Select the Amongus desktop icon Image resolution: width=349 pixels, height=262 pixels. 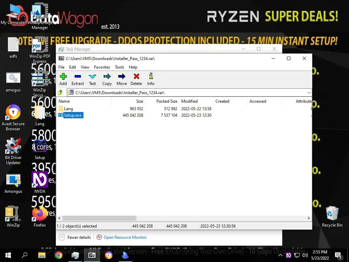point(13,183)
